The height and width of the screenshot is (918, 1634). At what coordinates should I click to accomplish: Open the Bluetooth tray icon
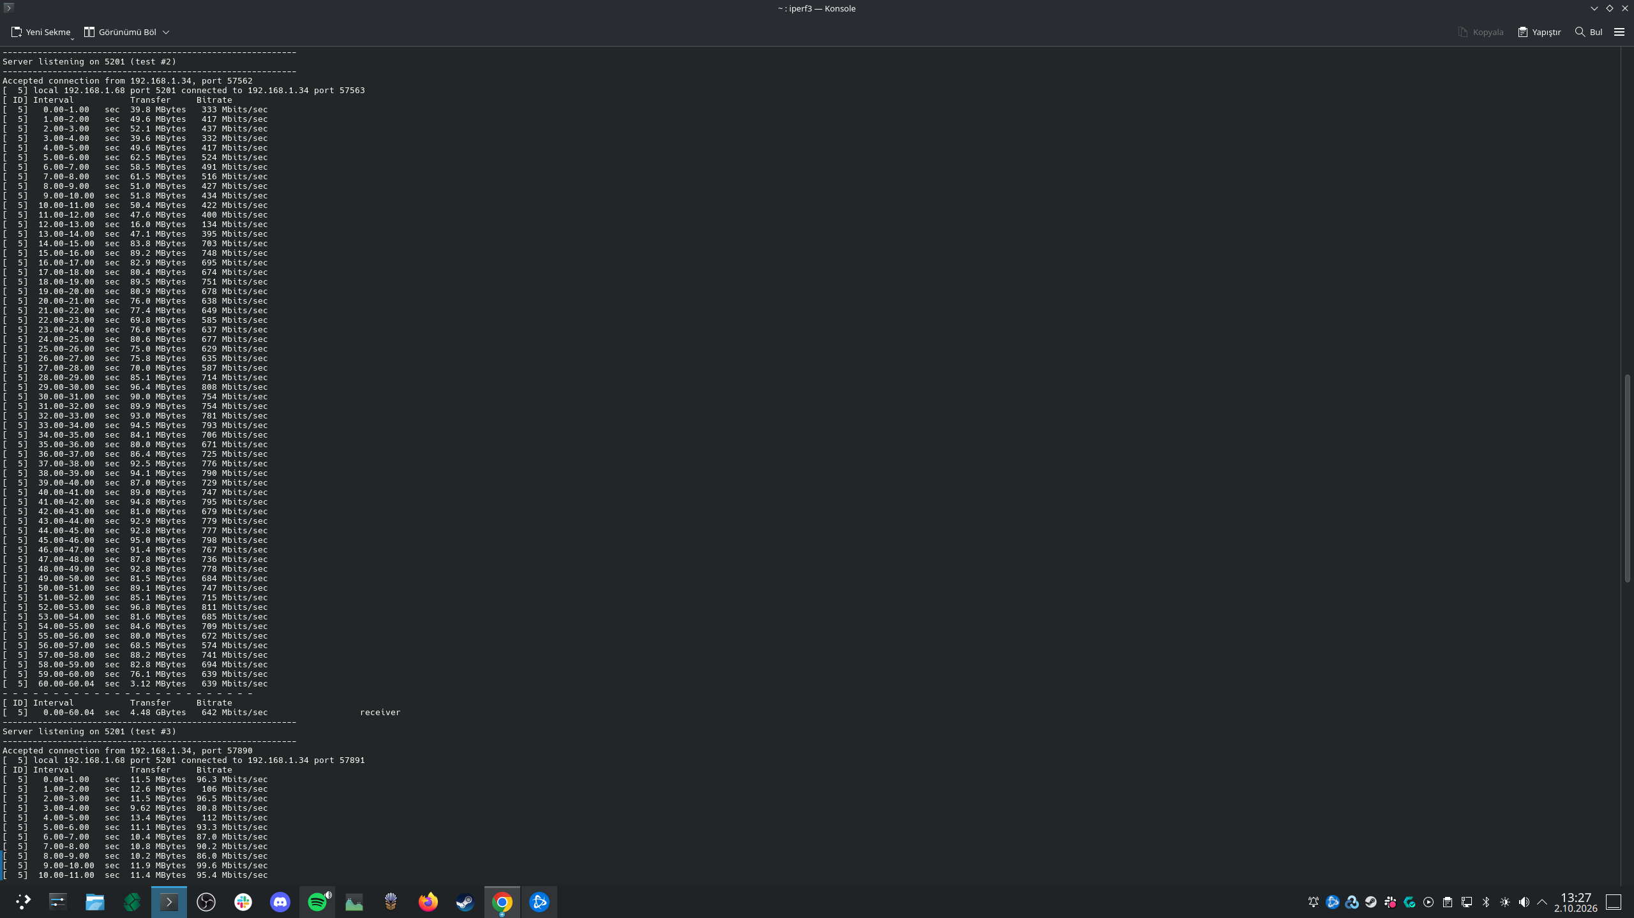(x=1486, y=902)
